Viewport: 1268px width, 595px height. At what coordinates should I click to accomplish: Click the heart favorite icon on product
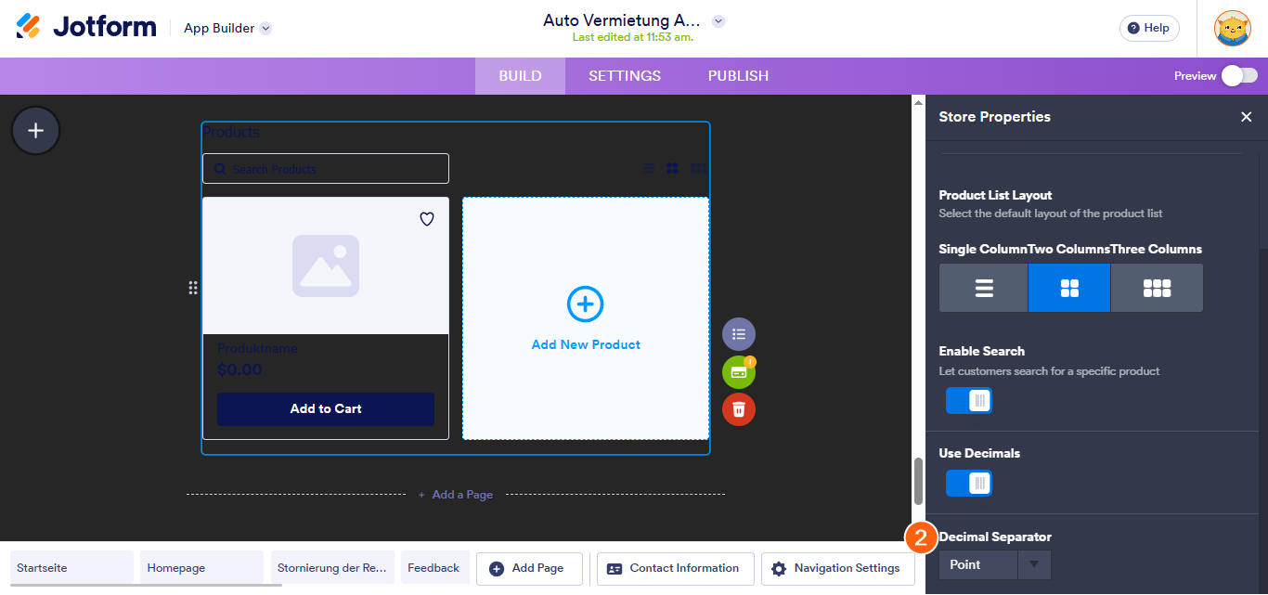click(x=427, y=219)
